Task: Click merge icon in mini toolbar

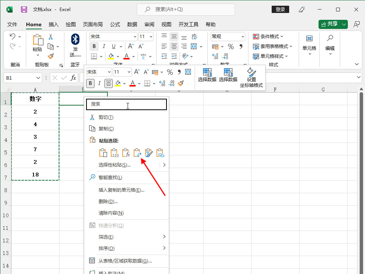Action: coord(188,72)
